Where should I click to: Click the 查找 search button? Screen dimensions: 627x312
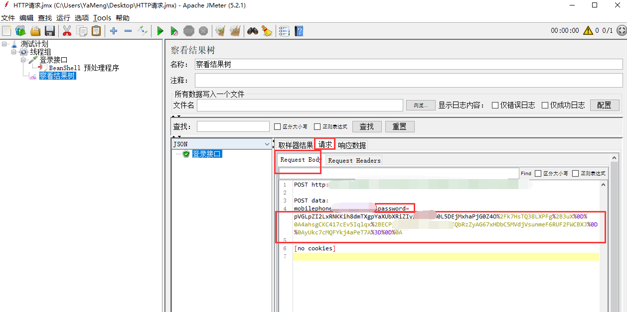pos(367,126)
